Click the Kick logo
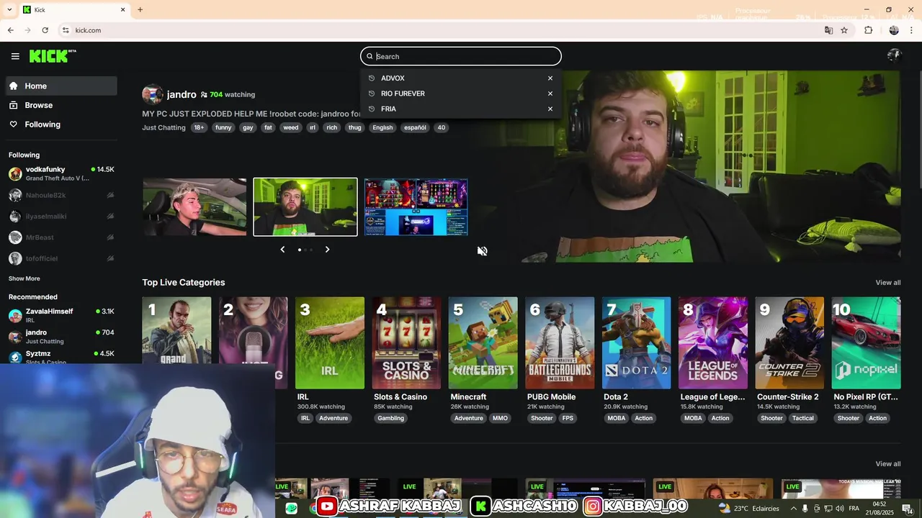 coord(53,56)
